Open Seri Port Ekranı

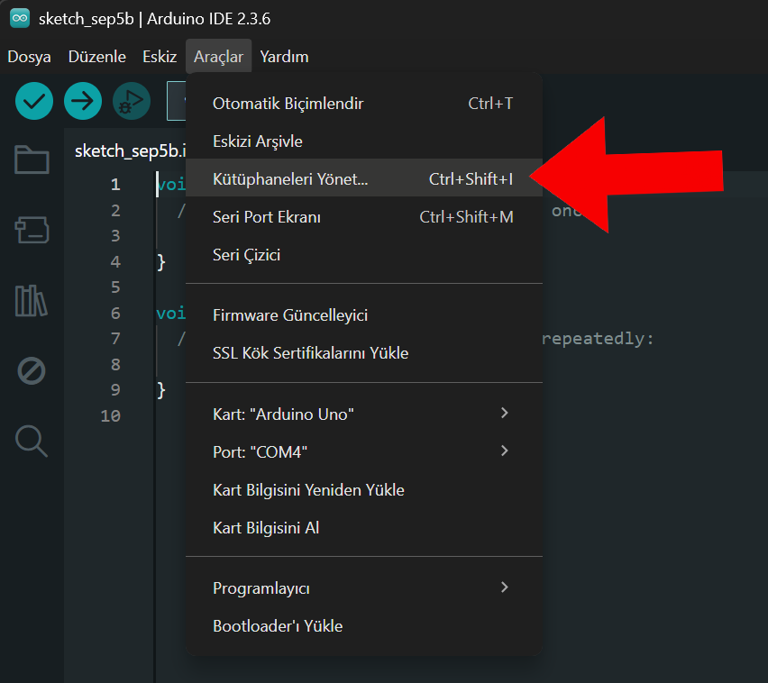coord(267,217)
